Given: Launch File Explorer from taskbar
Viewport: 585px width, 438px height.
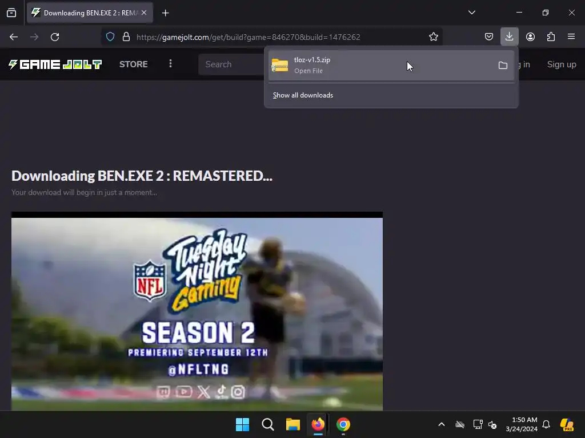Looking at the screenshot, I should 293,424.
